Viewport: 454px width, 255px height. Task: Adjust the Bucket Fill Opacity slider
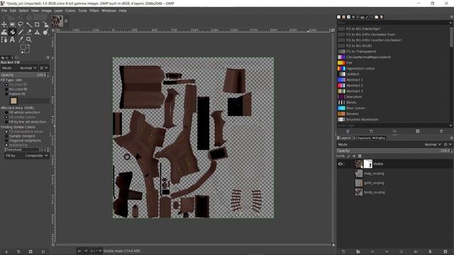(25, 75)
